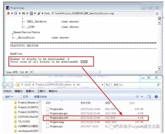Expand the address bar history dropdown arrow

[103, 85]
